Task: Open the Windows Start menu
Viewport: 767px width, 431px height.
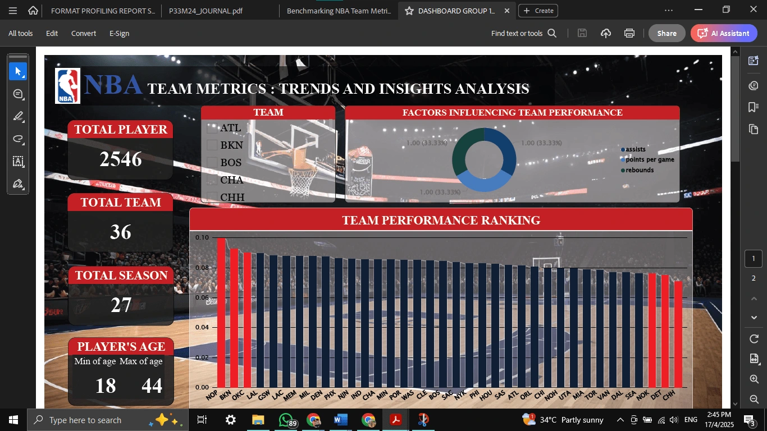Action: coord(13,420)
